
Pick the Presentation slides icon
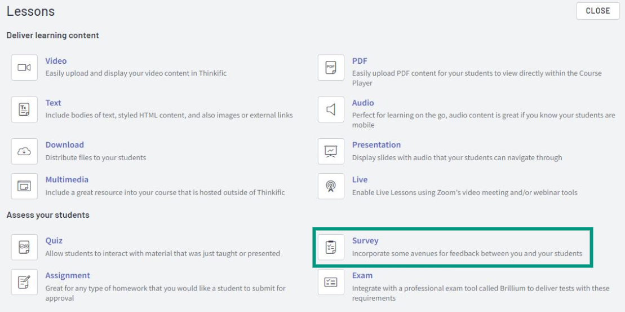coord(331,151)
